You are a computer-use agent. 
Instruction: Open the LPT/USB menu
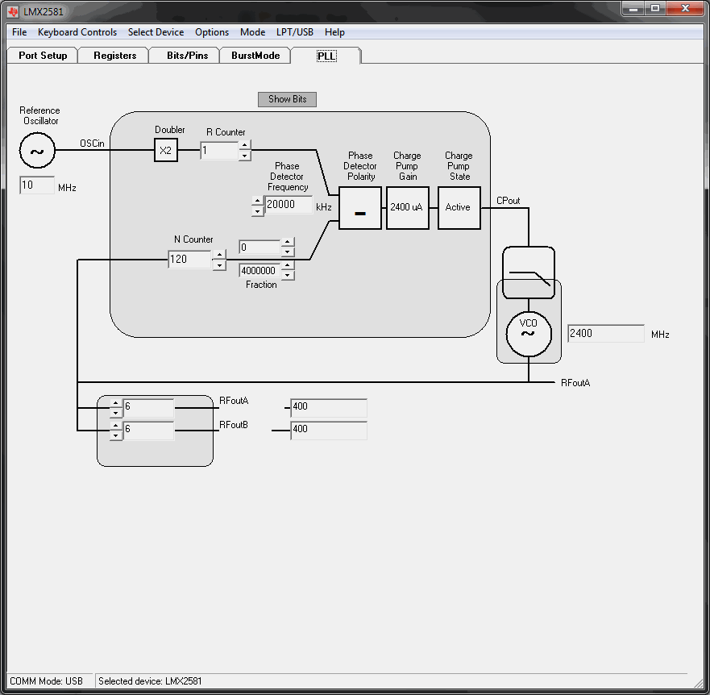[x=295, y=32]
